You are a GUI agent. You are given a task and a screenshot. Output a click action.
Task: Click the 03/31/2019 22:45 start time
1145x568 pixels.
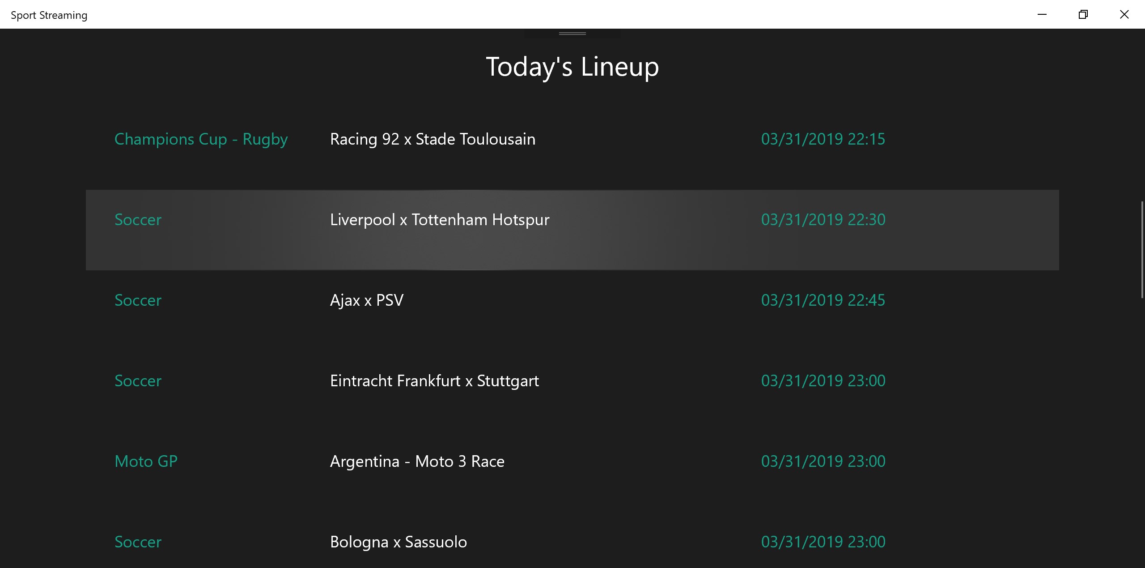823,300
